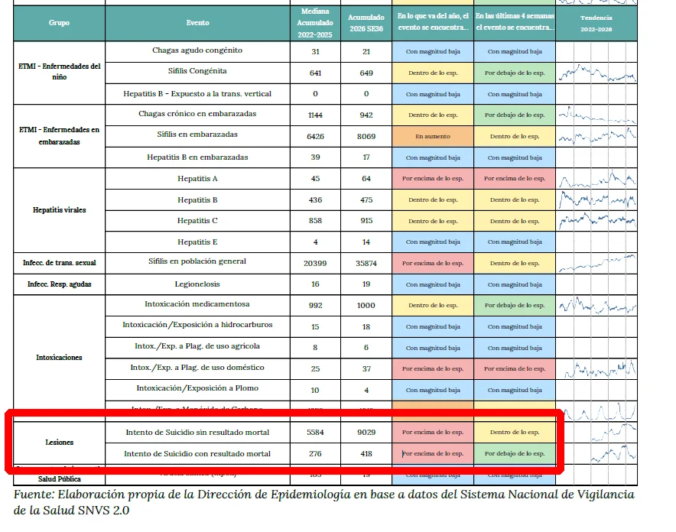Viewport: 676px width, 532px height.
Task: Select the "Infecc. Resp. agudas" group cell
Action: point(59,284)
